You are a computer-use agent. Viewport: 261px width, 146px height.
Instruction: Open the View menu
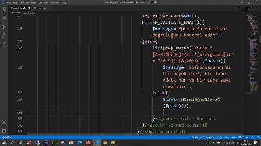pos(33,3)
